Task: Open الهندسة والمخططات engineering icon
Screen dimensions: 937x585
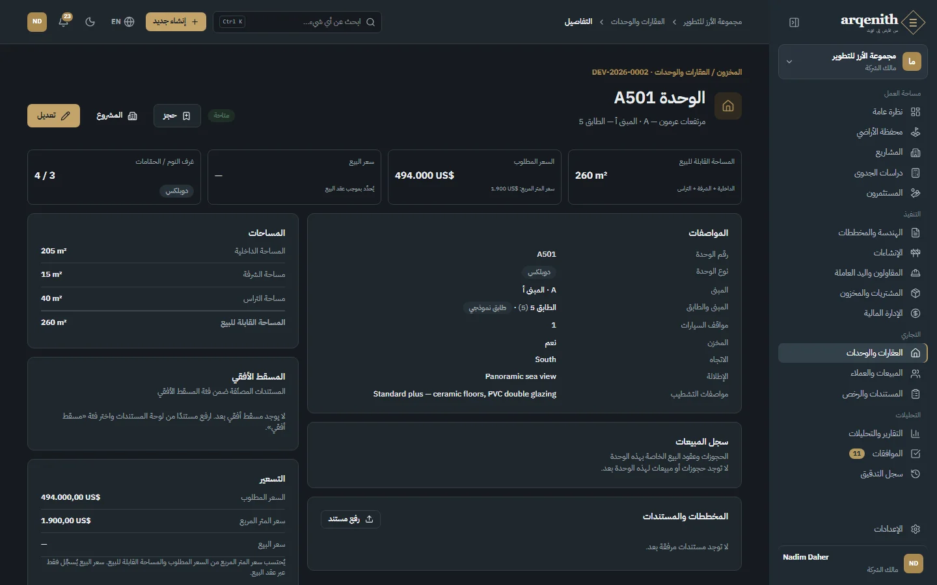Action: pos(916,233)
